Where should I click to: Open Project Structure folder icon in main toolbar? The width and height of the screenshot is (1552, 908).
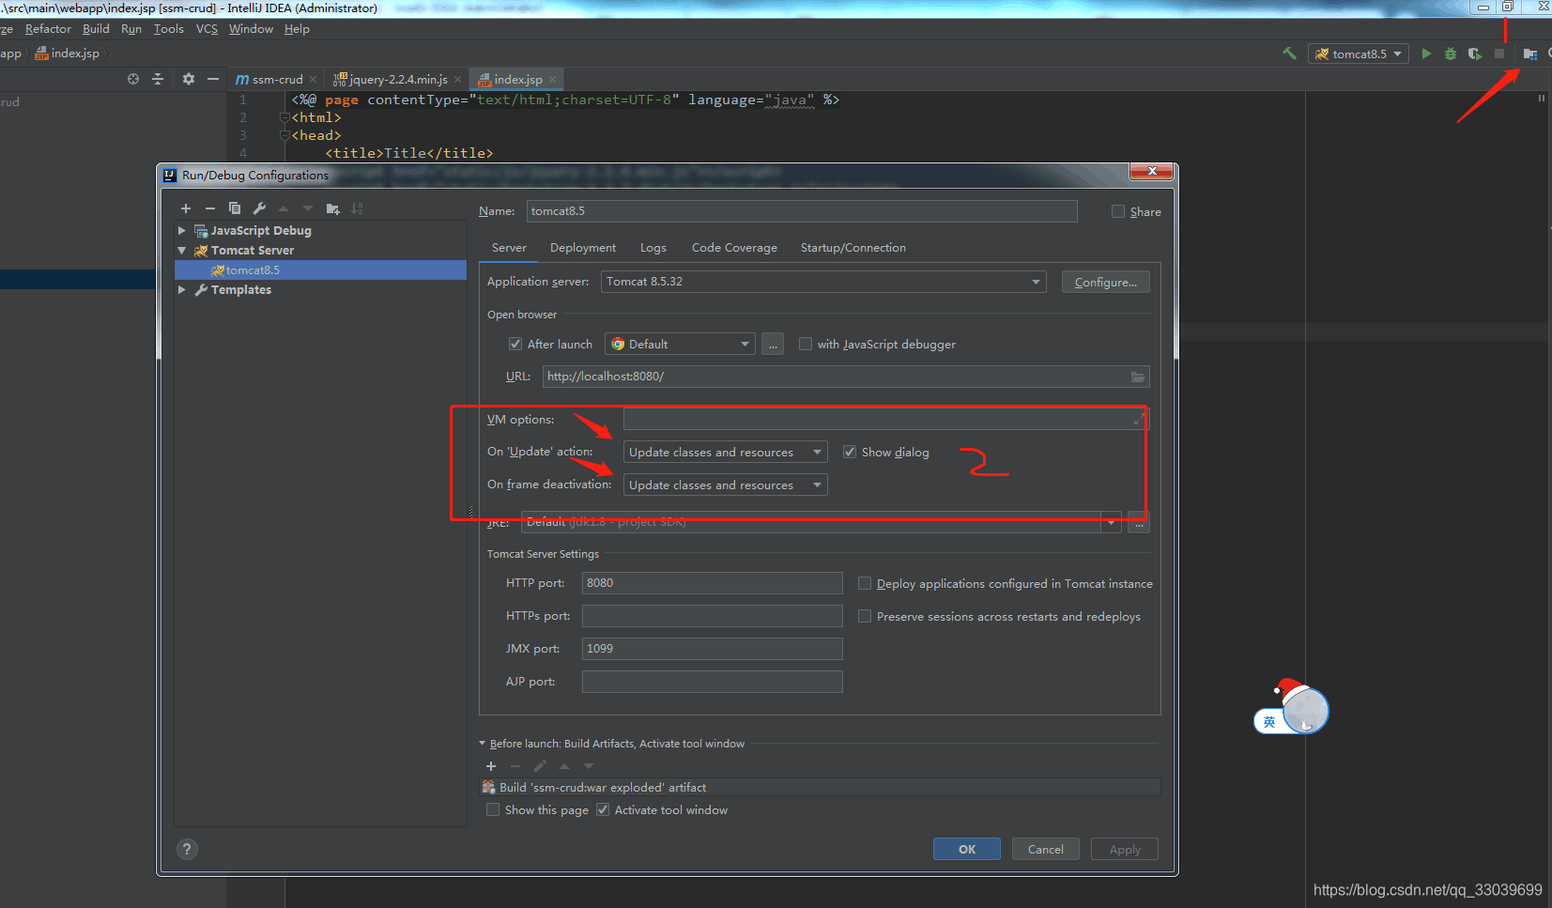[1529, 54]
